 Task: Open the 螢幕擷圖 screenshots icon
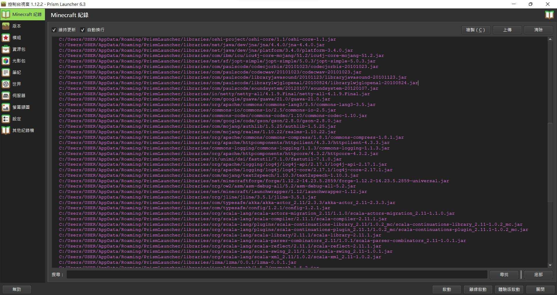(6, 107)
